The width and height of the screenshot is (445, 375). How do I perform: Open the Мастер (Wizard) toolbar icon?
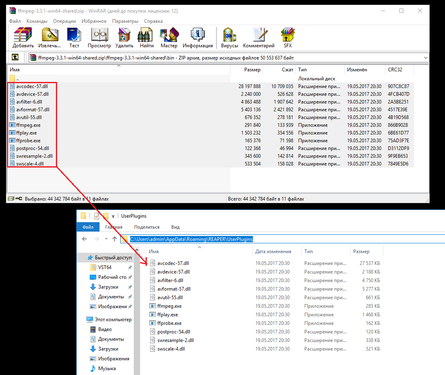[169, 38]
